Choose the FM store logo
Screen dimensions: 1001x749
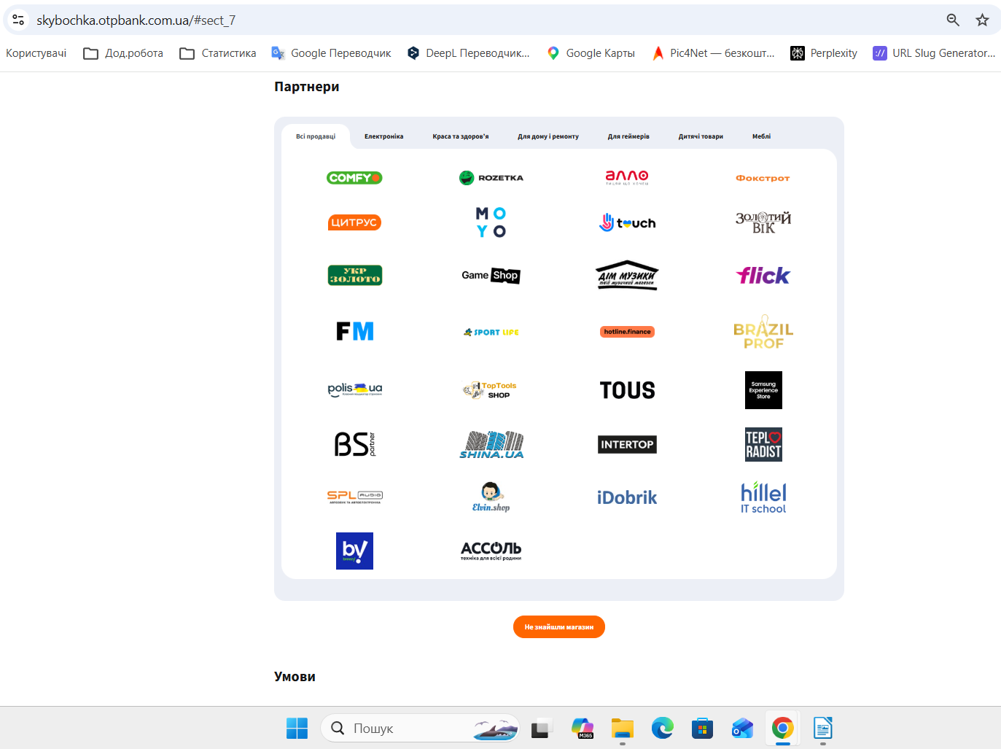[355, 332]
